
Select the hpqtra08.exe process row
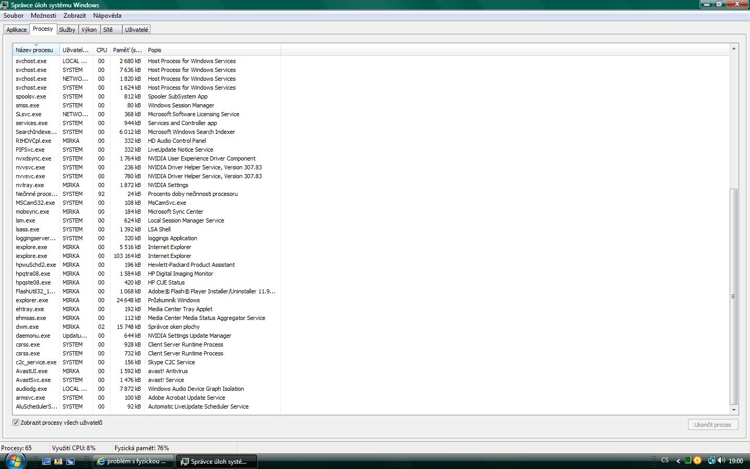pyautogui.click(x=146, y=274)
